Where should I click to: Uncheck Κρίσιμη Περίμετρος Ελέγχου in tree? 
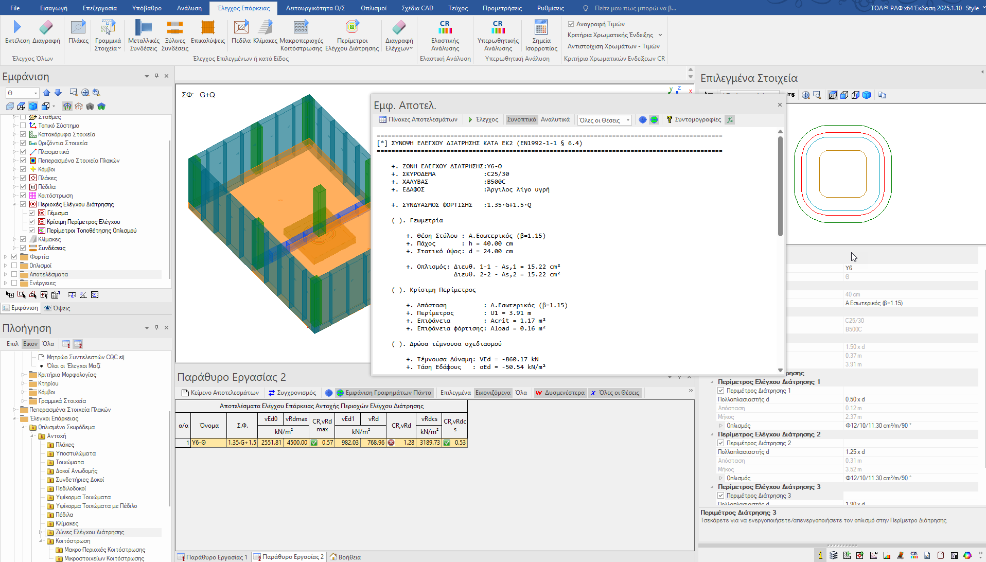[32, 222]
